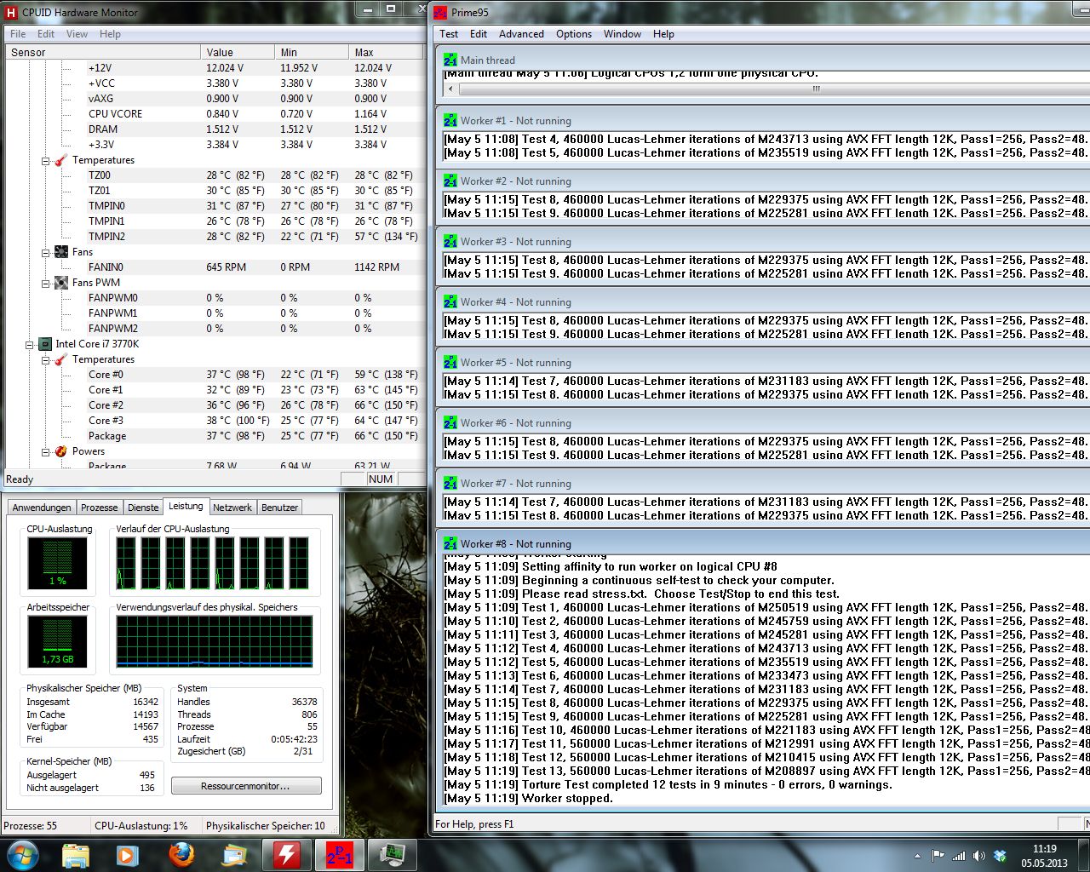Click the Sensor column header
The height and width of the screenshot is (872, 1090).
pyautogui.click(x=102, y=52)
